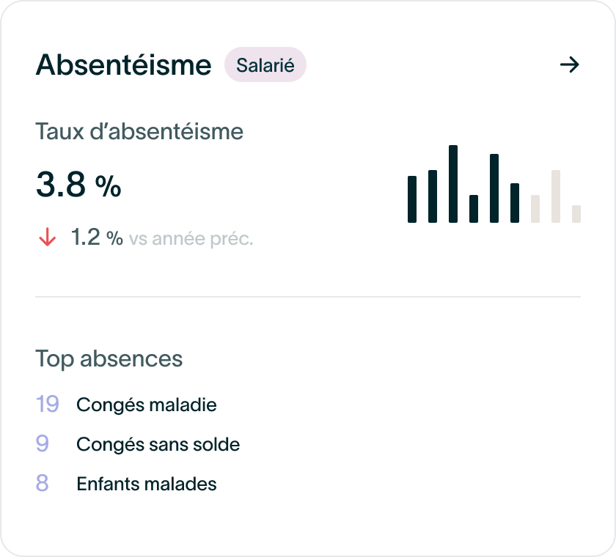616x557 pixels.
Task: Click the first light beige bar
Action: 535,209
